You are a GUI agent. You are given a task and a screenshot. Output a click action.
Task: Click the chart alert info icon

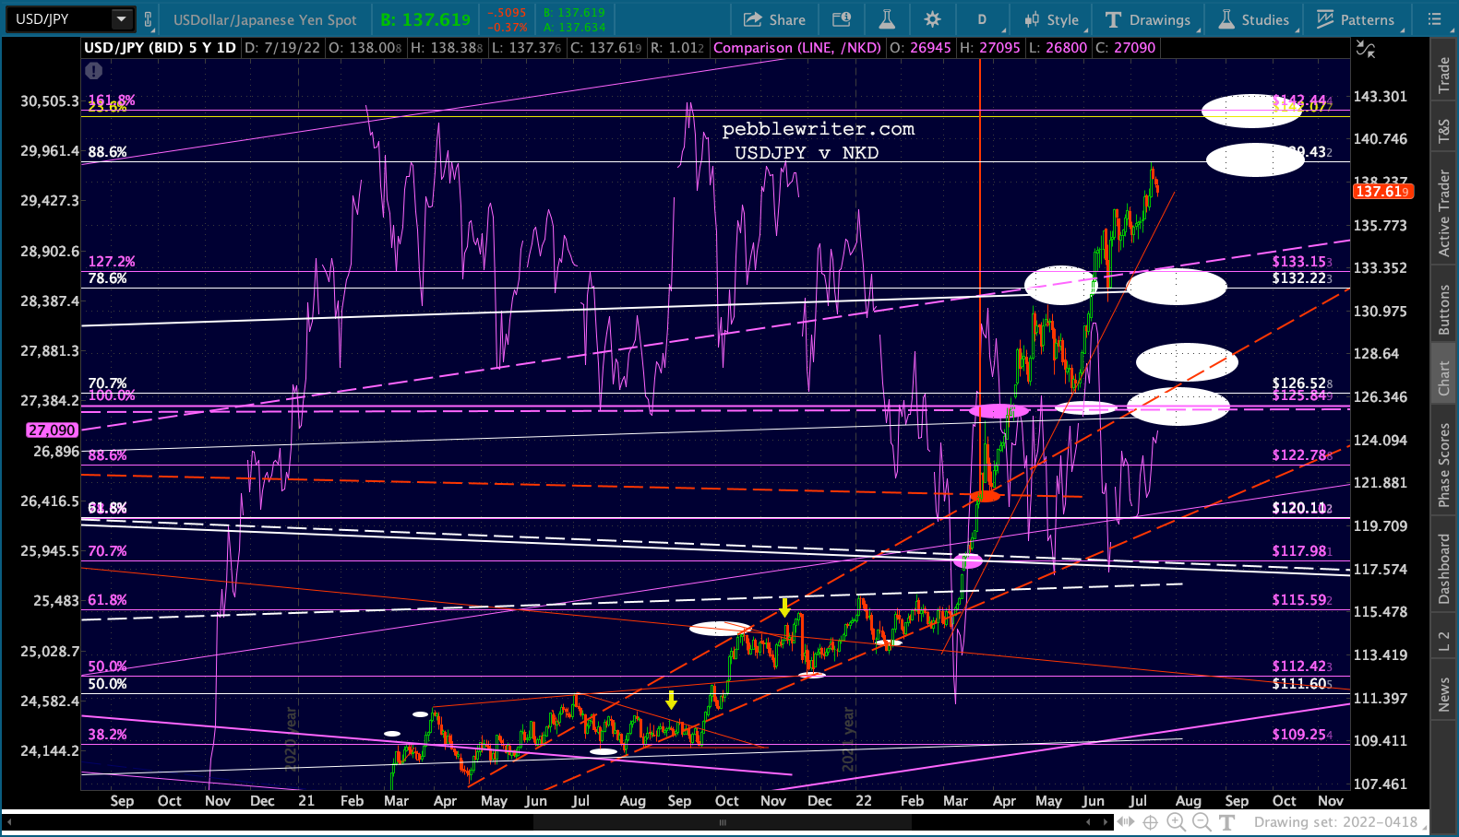tap(93, 70)
